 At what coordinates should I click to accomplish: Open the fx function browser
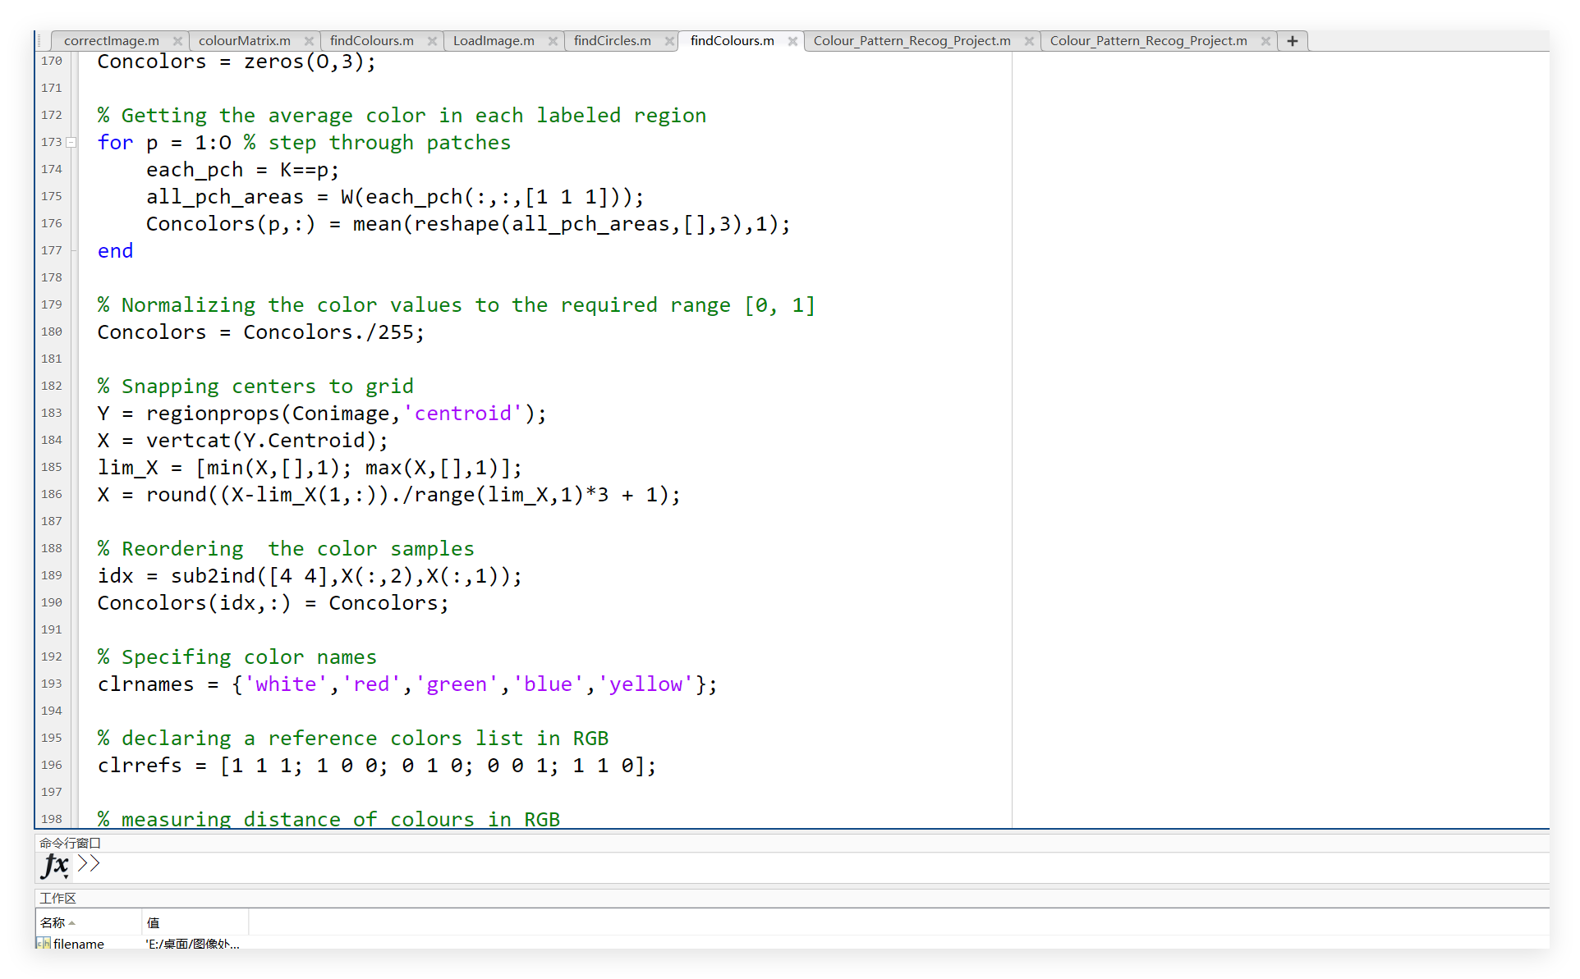tap(54, 865)
